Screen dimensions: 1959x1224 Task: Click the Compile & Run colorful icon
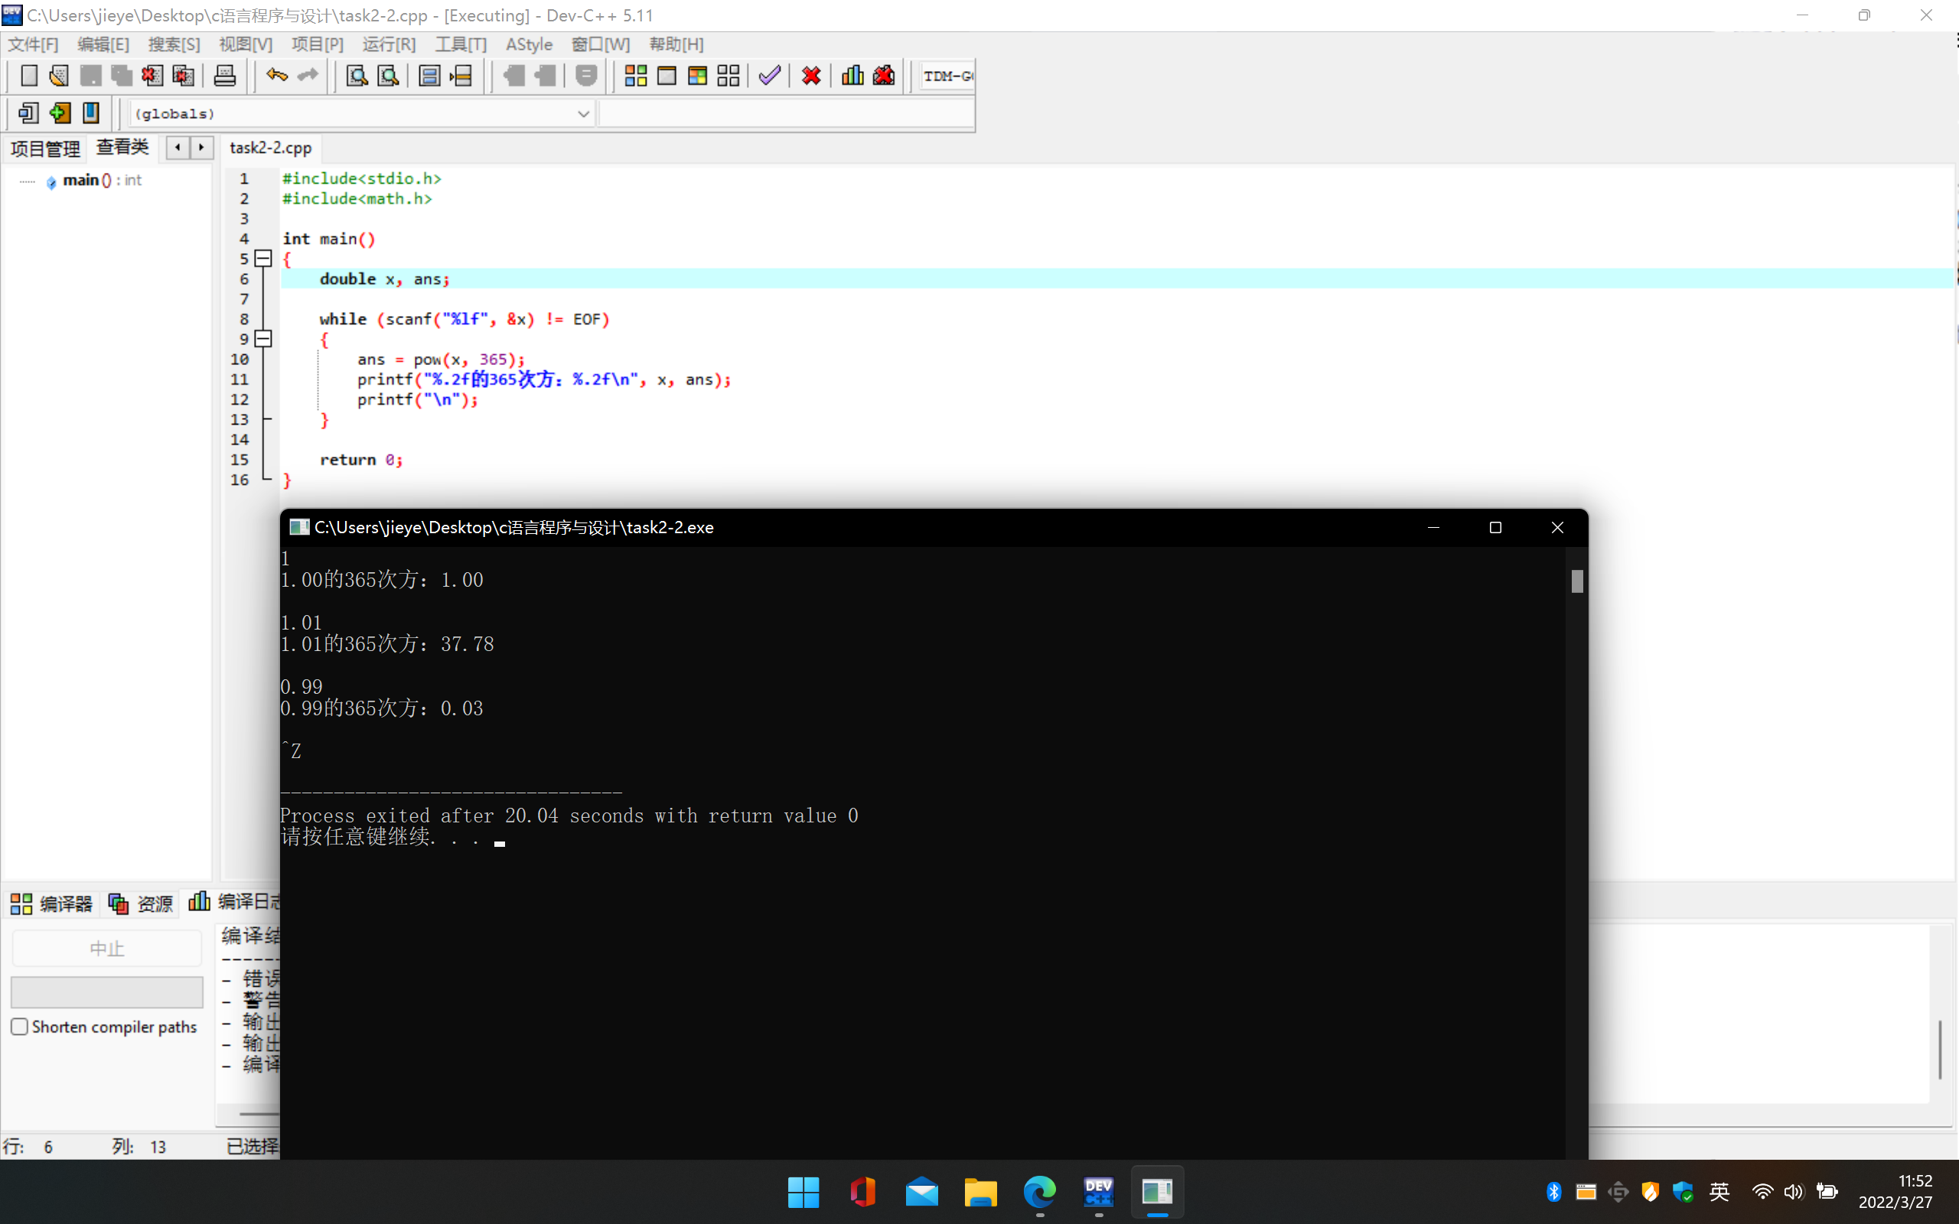[697, 76]
